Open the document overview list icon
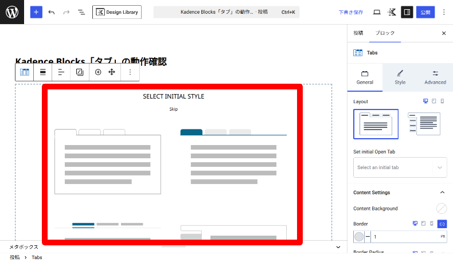The image size is (453, 262). 81,12
